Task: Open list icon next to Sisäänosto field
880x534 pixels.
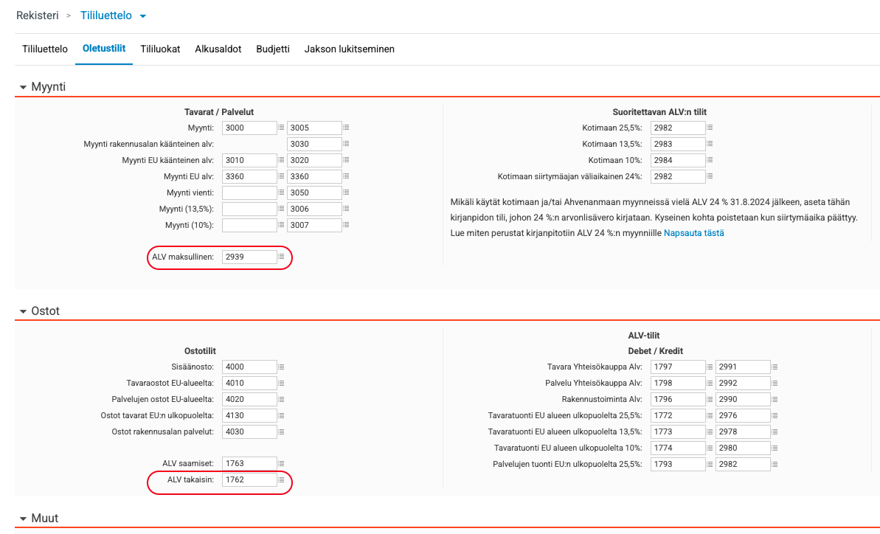Action: [281, 367]
